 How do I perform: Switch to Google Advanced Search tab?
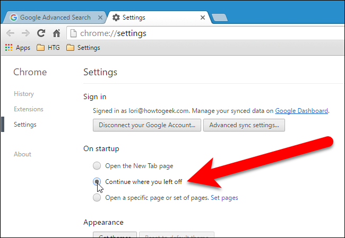coord(53,17)
